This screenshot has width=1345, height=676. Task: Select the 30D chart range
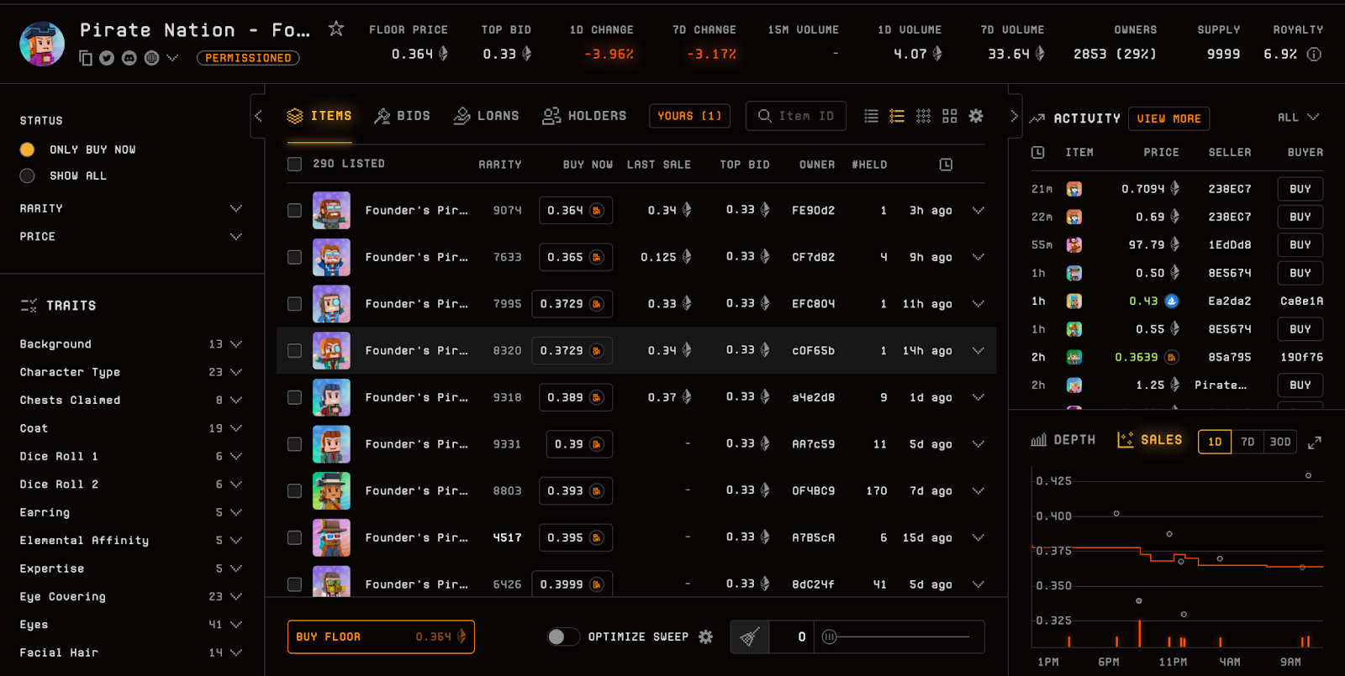coord(1280,442)
